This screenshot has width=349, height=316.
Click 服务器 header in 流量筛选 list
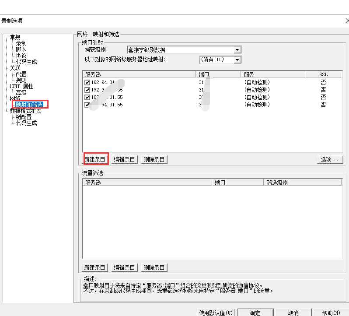(147, 183)
